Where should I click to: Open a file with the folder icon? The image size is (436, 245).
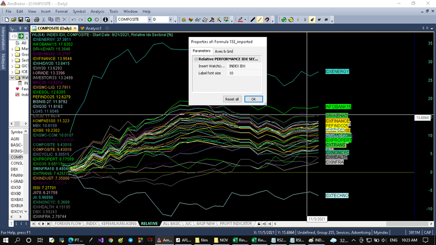[x=14, y=20]
